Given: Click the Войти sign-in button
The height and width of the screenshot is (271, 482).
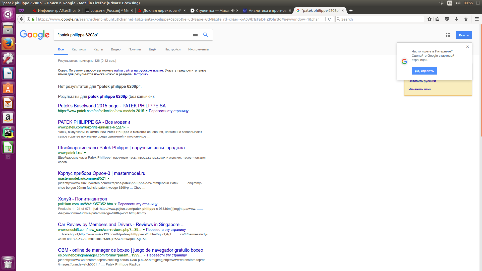Looking at the screenshot, I should coord(463,35).
